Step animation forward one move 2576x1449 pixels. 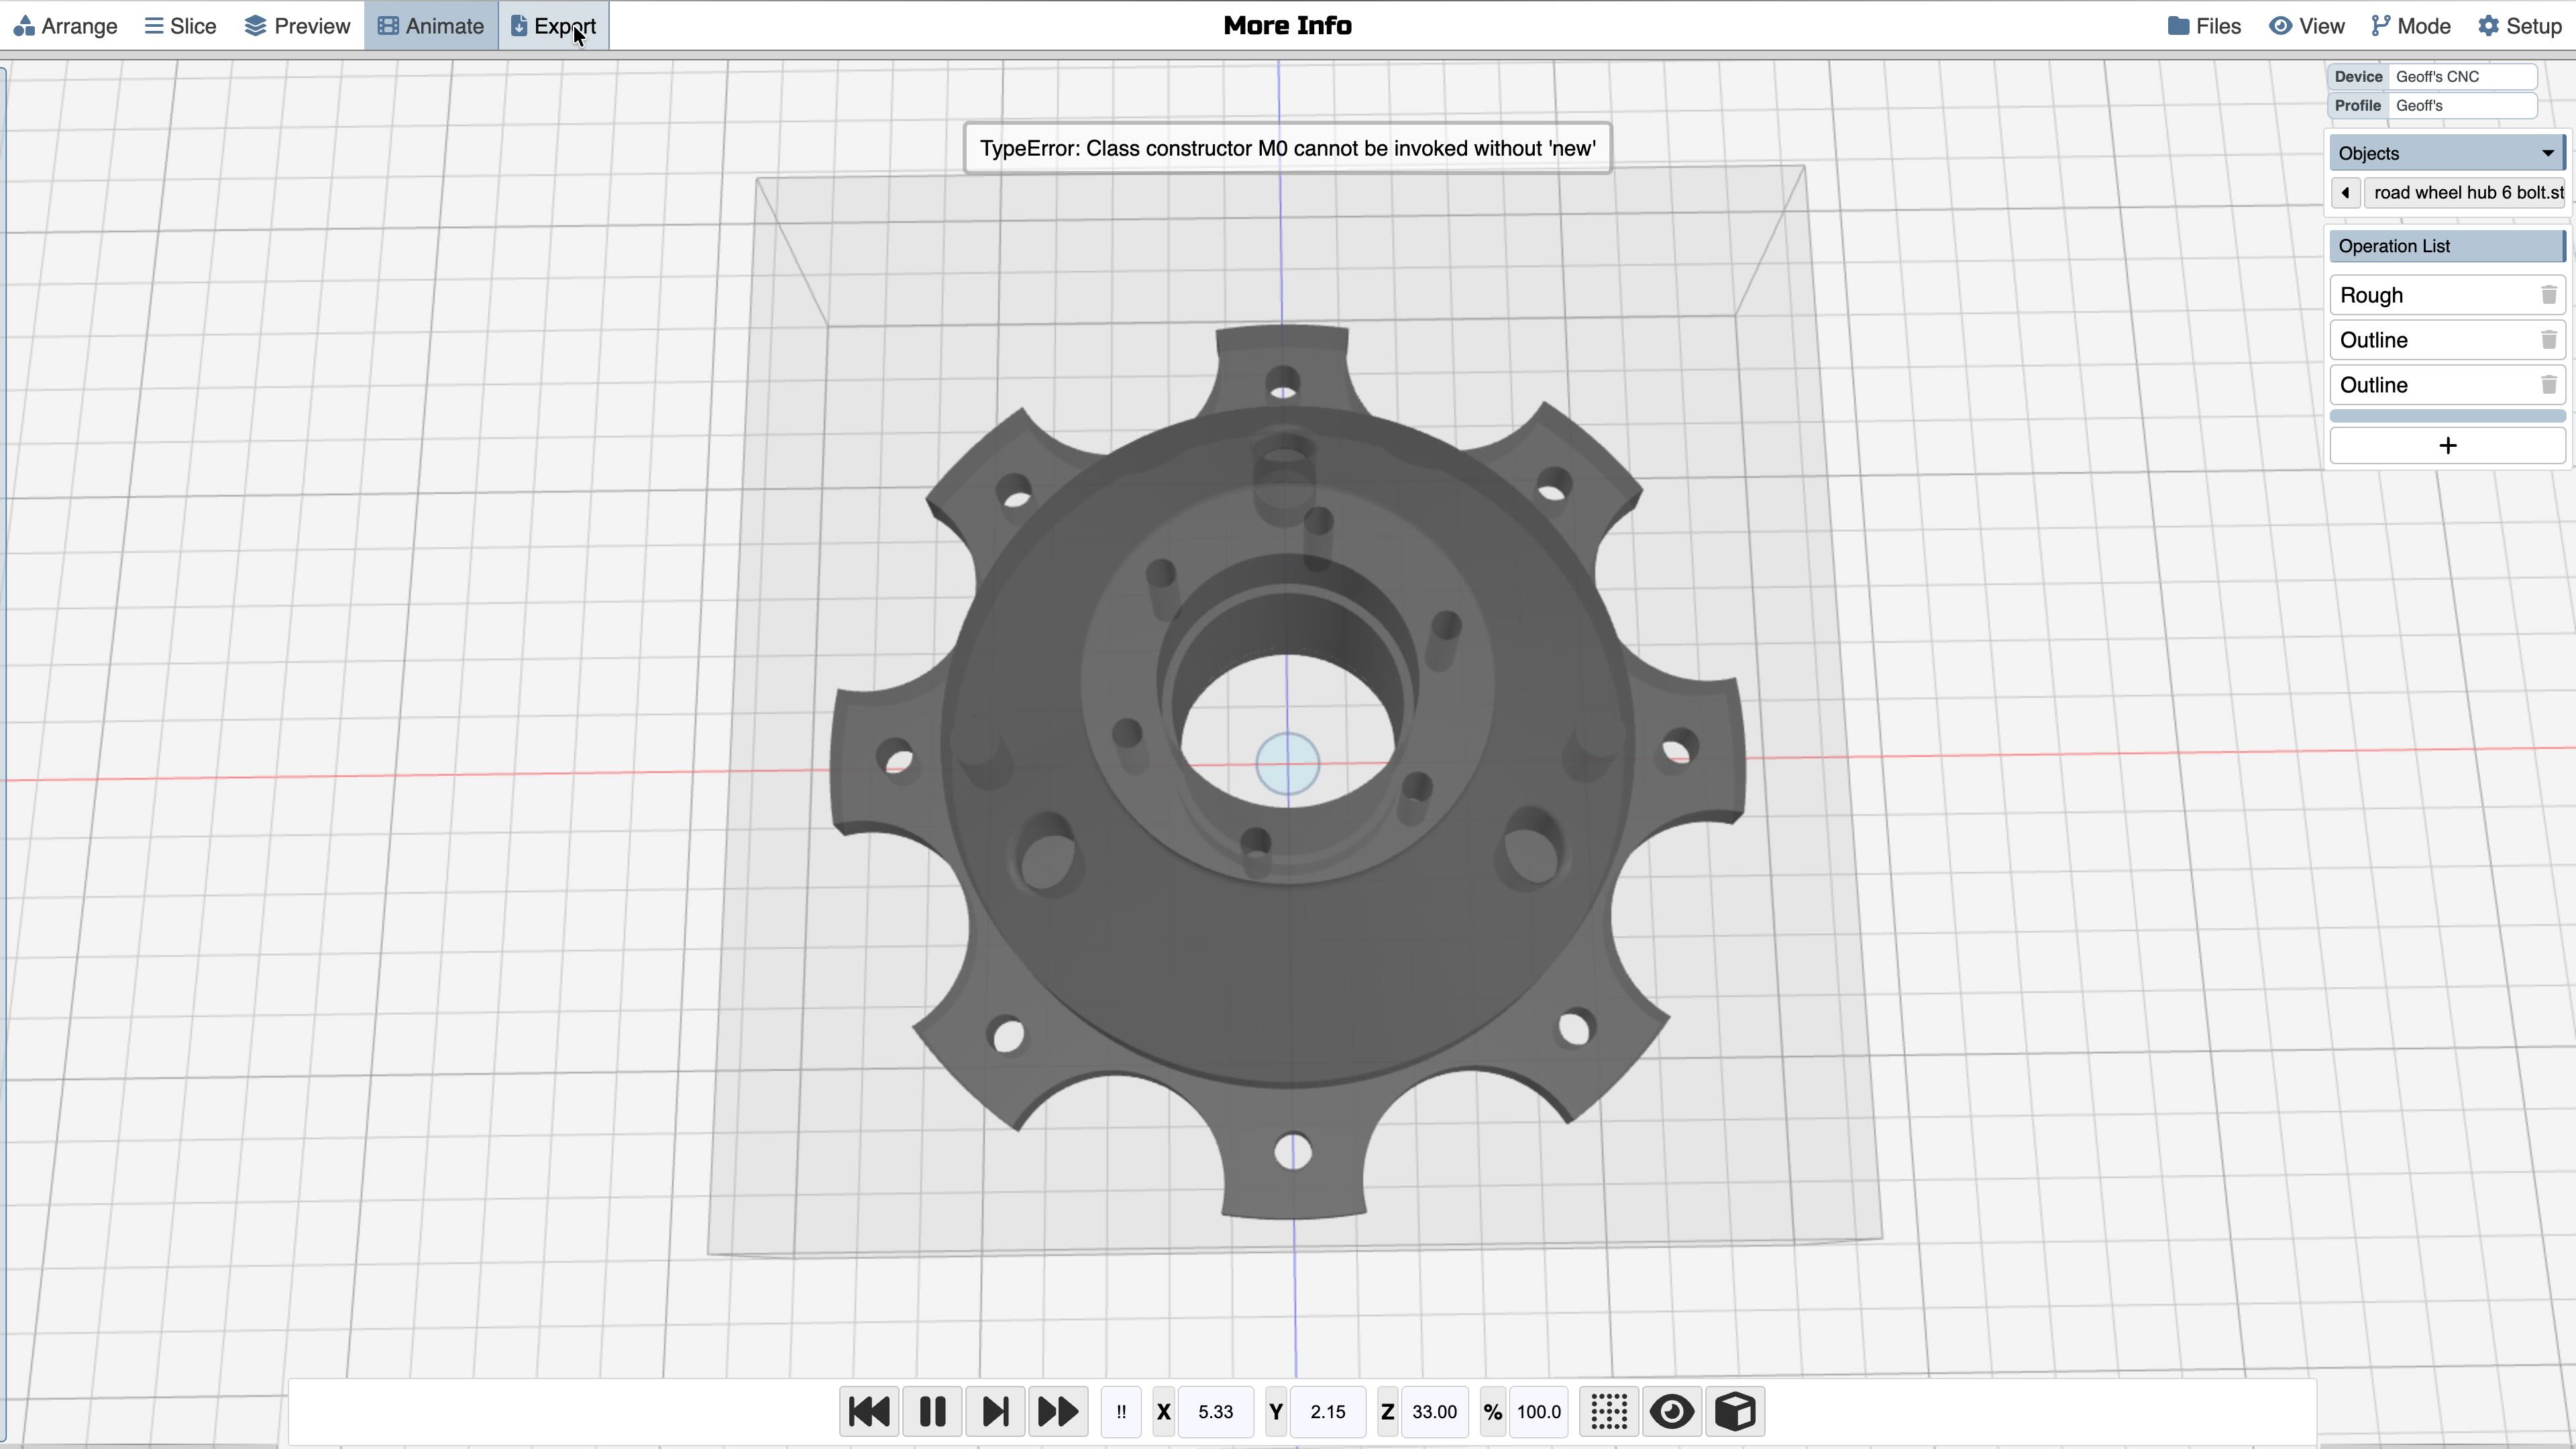(x=995, y=1411)
